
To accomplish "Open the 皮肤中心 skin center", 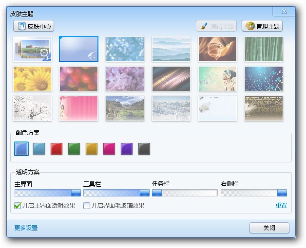I will (x=34, y=26).
